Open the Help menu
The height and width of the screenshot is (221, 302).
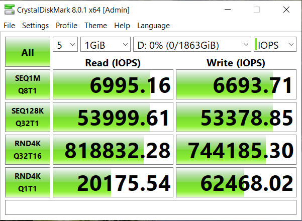tap(122, 26)
